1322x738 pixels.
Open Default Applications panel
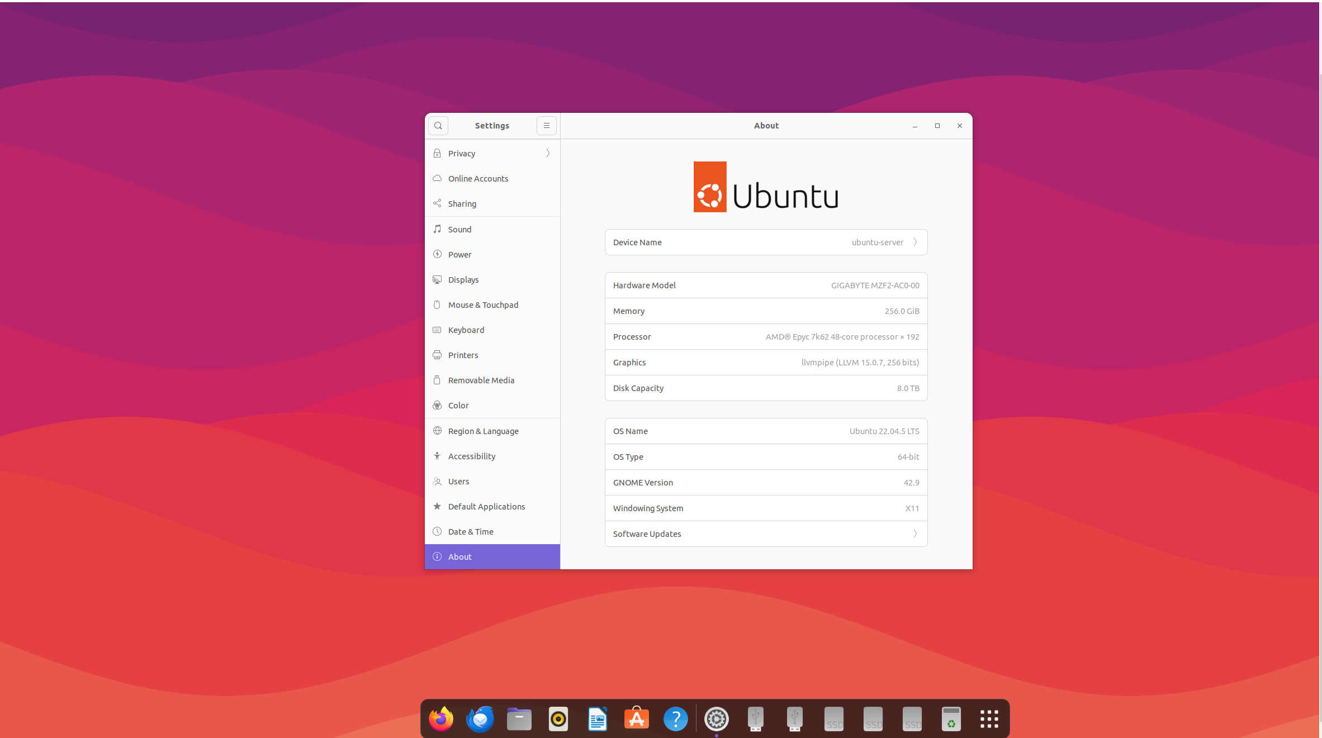486,506
